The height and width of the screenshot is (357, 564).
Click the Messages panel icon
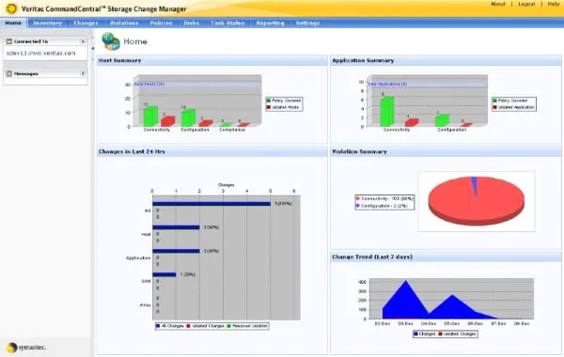[9, 73]
